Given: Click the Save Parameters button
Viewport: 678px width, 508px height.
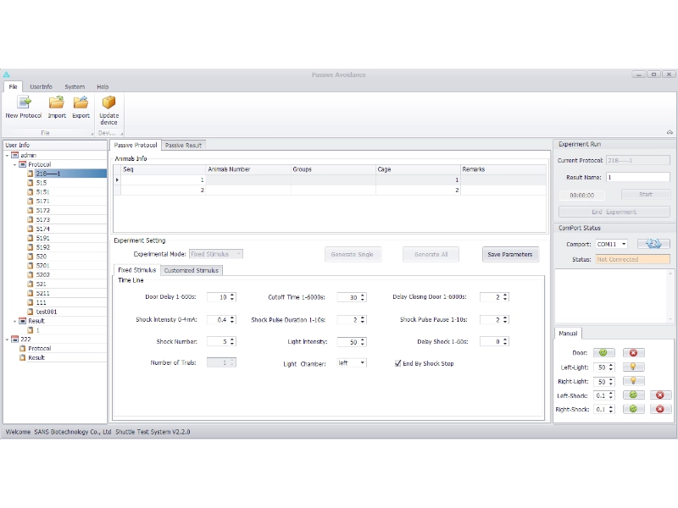Looking at the screenshot, I should point(510,254).
